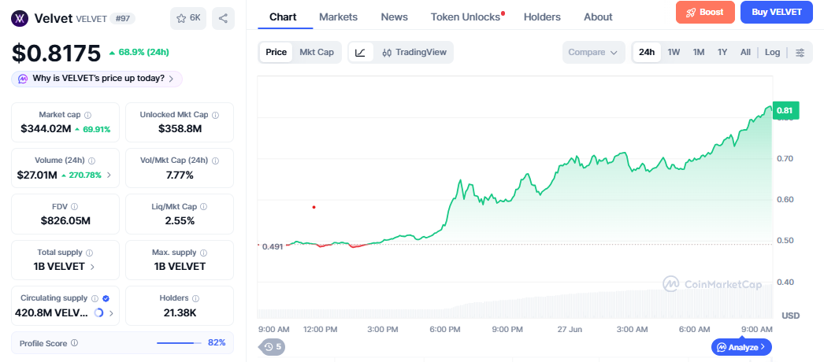824x362 pixels.
Task: Click the 1B VELVET max supply value
Action: click(180, 267)
